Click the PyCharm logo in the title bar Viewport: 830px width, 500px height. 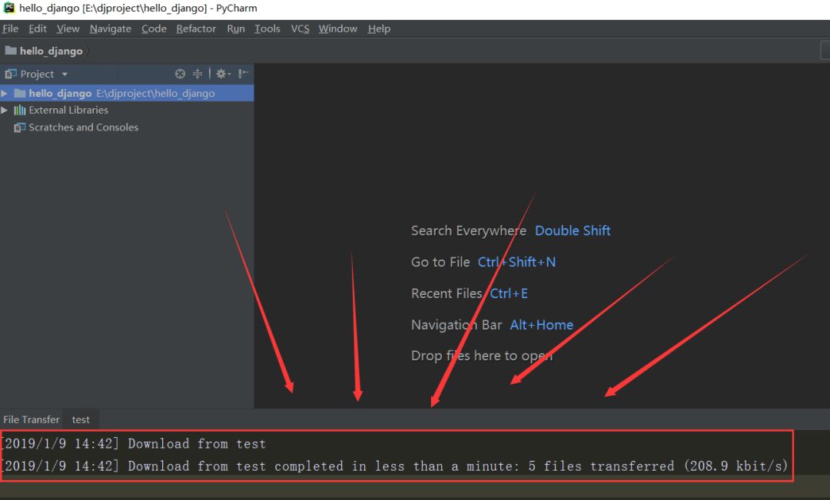click(8, 8)
